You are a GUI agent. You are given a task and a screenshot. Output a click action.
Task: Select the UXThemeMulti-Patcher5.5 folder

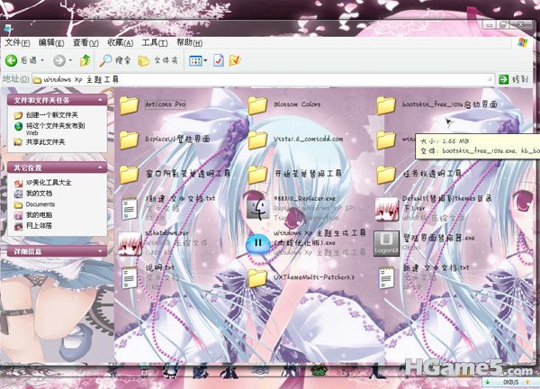click(258, 276)
